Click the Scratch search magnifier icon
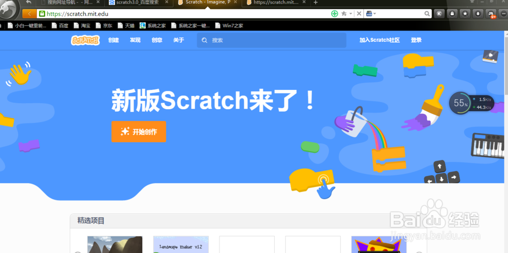508x253 pixels. click(x=204, y=40)
